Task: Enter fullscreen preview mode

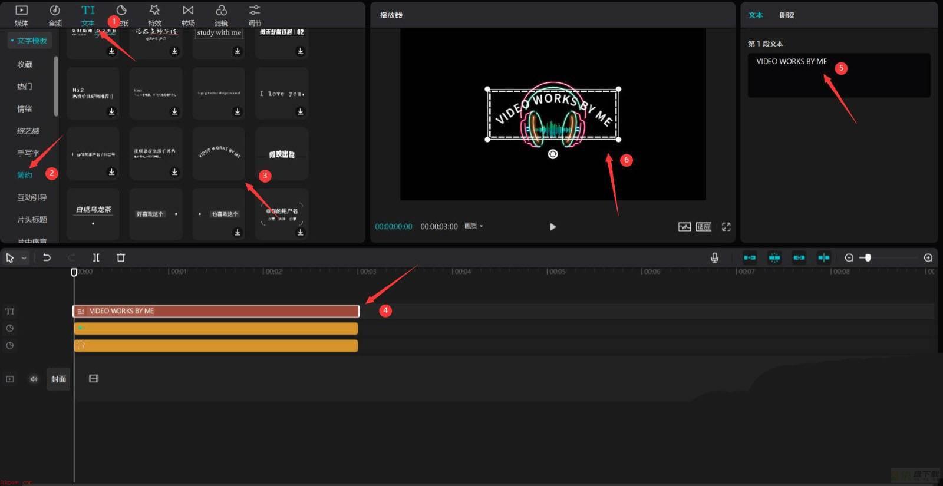Action: click(726, 227)
